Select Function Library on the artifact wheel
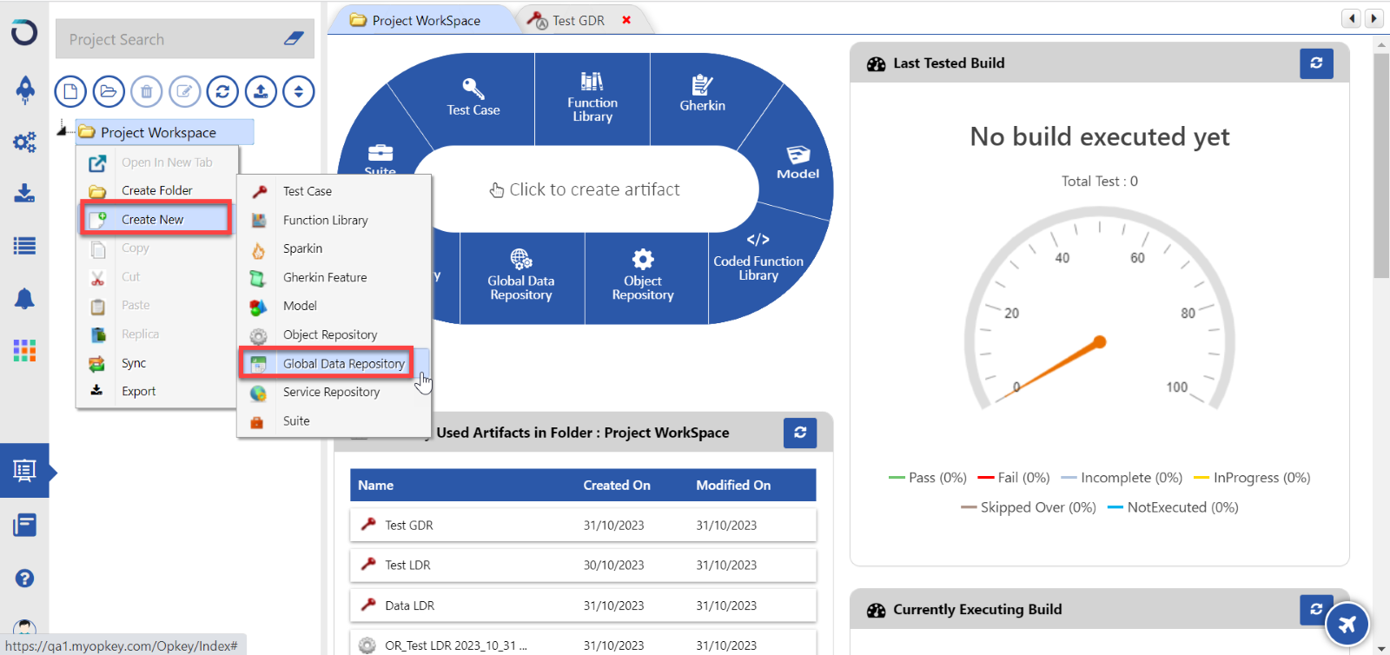1390x655 pixels. (592, 97)
